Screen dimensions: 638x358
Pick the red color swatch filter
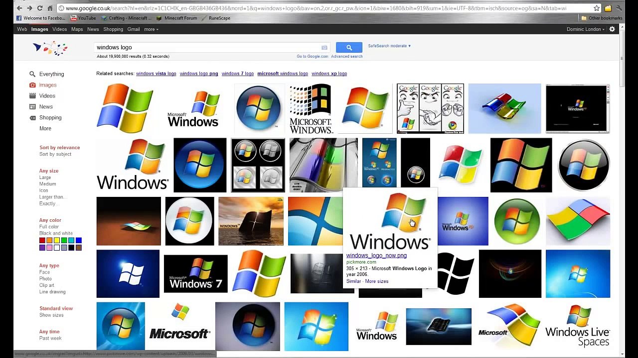tap(42, 241)
